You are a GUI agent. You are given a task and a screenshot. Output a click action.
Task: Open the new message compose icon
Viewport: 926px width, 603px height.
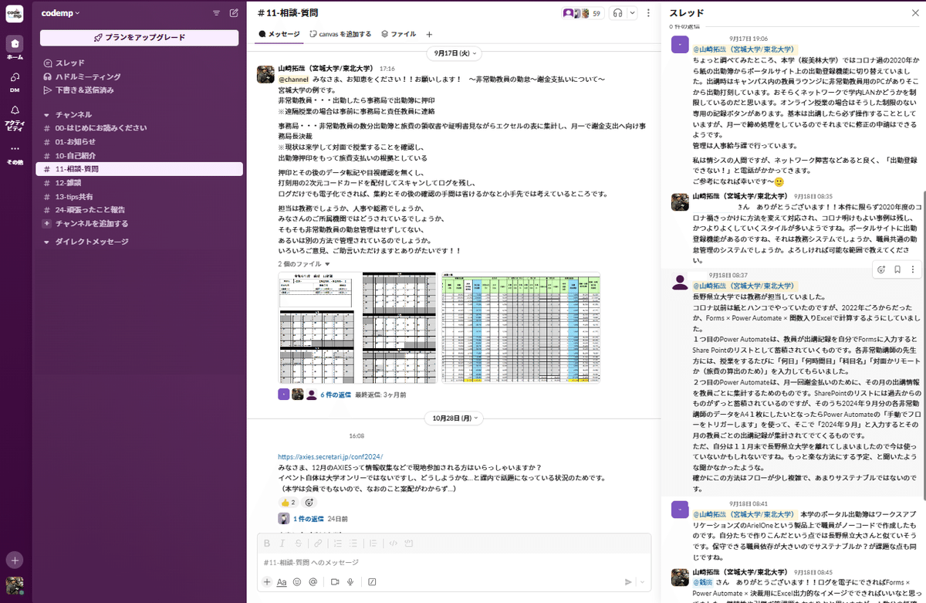coord(233,13)
